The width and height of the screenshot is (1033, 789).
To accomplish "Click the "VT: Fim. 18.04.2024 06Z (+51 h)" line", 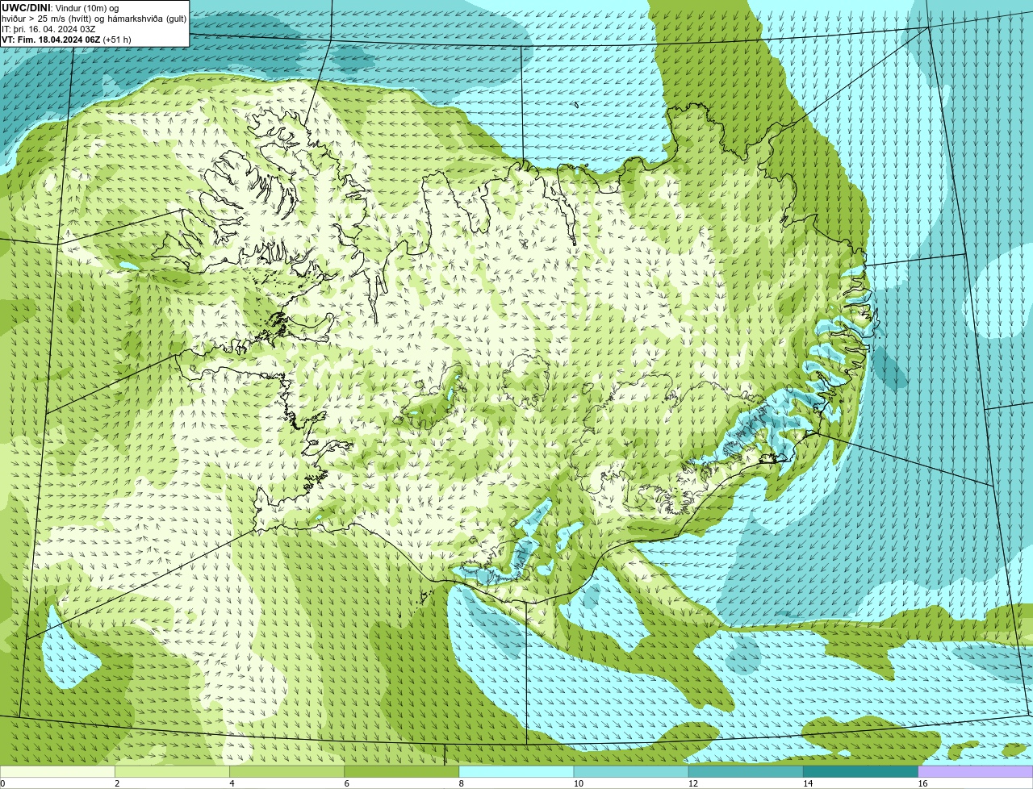I will coord(66,40).
